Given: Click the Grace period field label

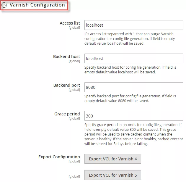Looking at the screenshot, I should 67,114.
